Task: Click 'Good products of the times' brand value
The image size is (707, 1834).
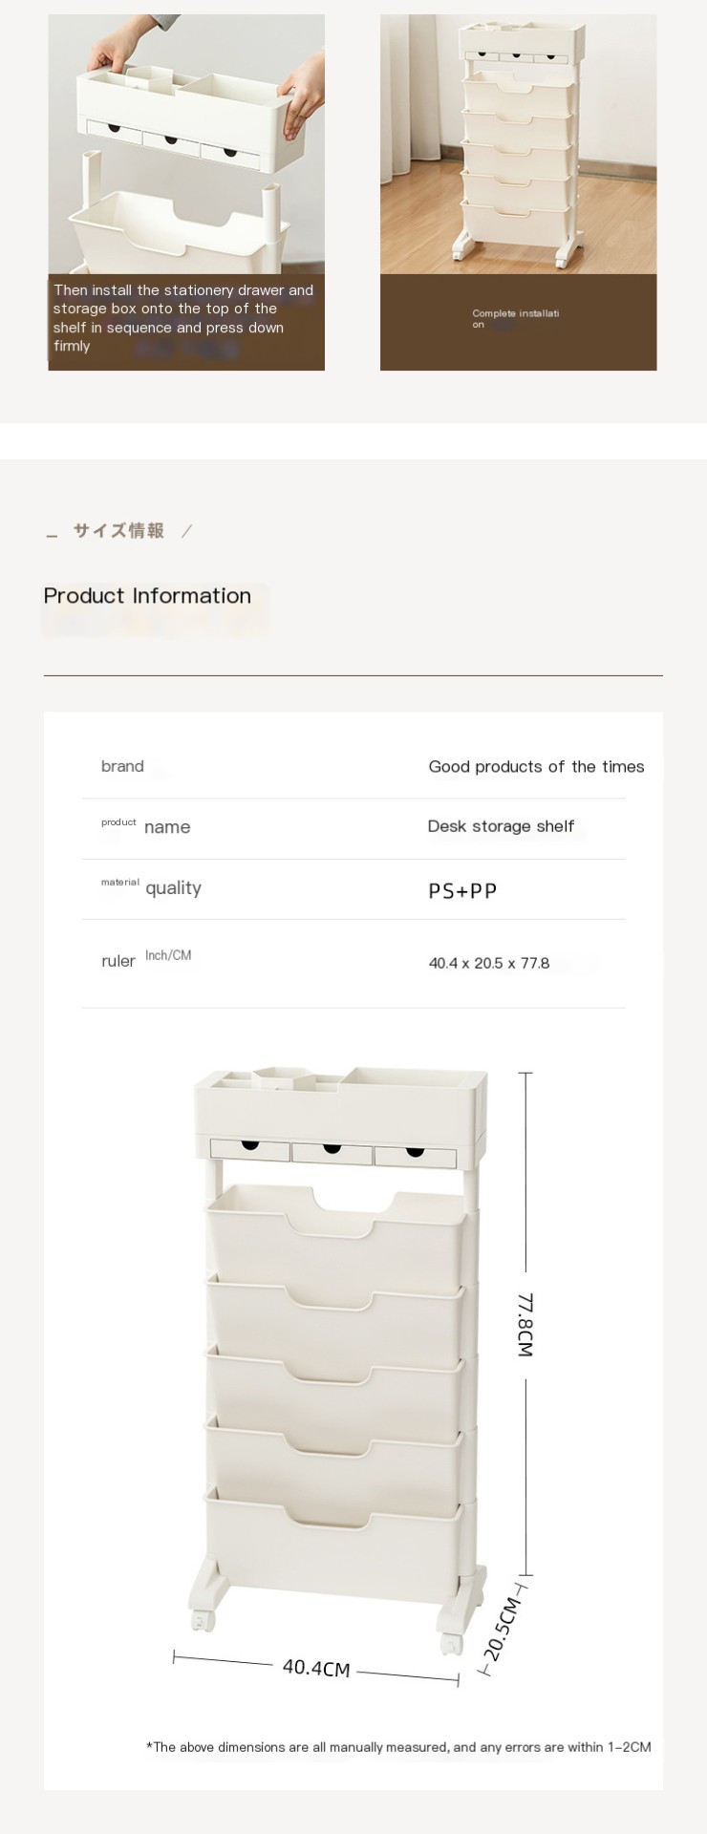Action: [x=536, y=766]
